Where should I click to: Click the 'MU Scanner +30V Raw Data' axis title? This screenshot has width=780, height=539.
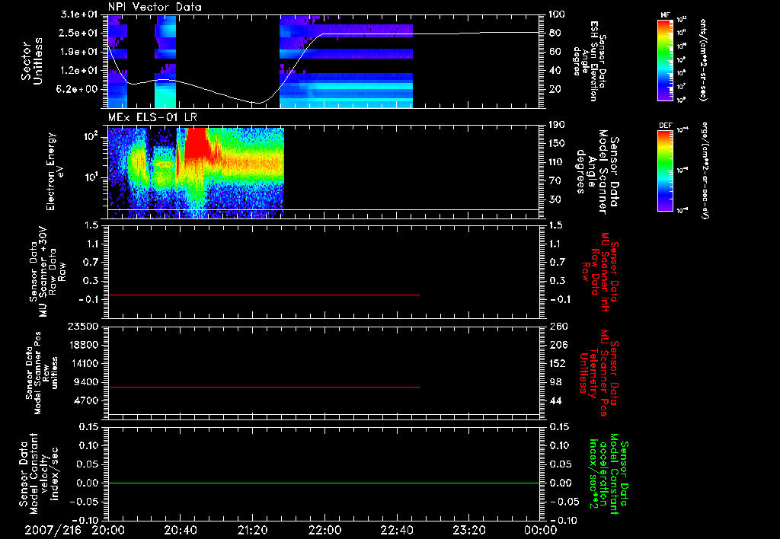coord(47,272)
